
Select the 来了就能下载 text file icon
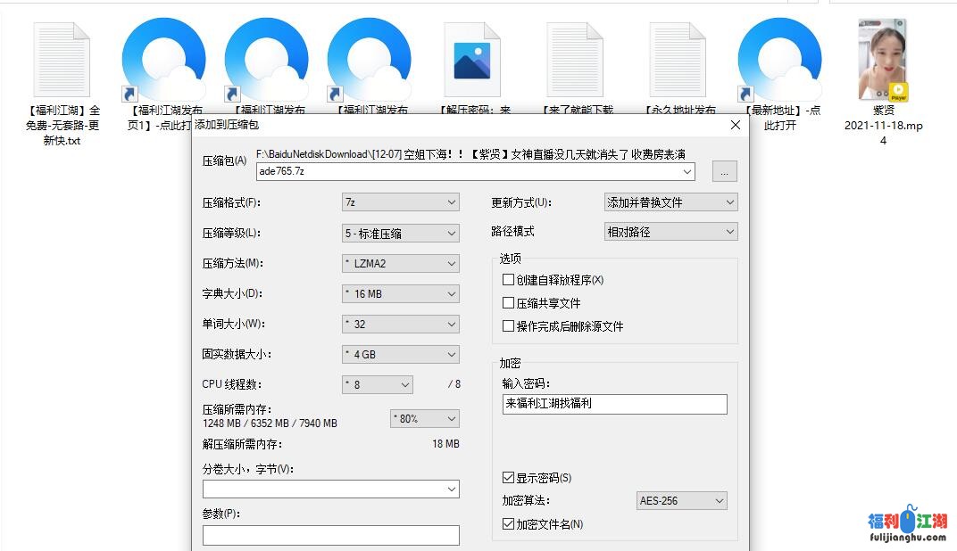[575, 60]
